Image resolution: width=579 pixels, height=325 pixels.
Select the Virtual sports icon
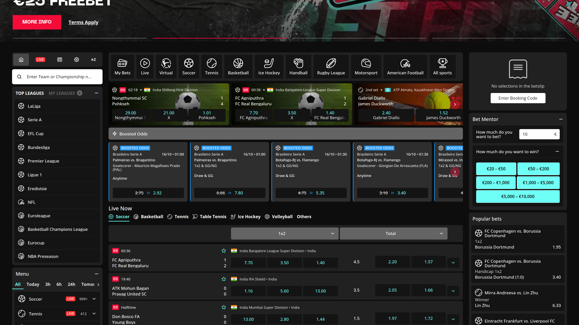[166, 66]
